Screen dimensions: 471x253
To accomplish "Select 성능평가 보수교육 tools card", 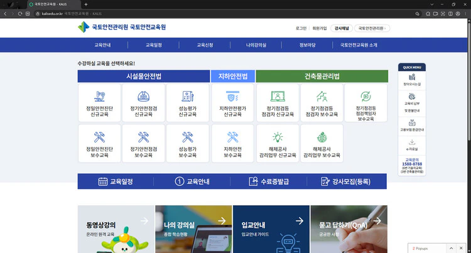I will coord(187,144).
